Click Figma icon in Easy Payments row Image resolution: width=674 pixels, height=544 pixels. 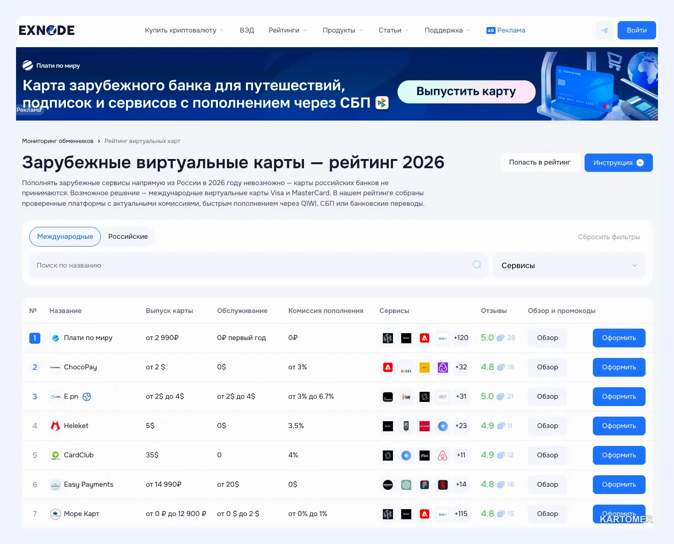(425, 484)
